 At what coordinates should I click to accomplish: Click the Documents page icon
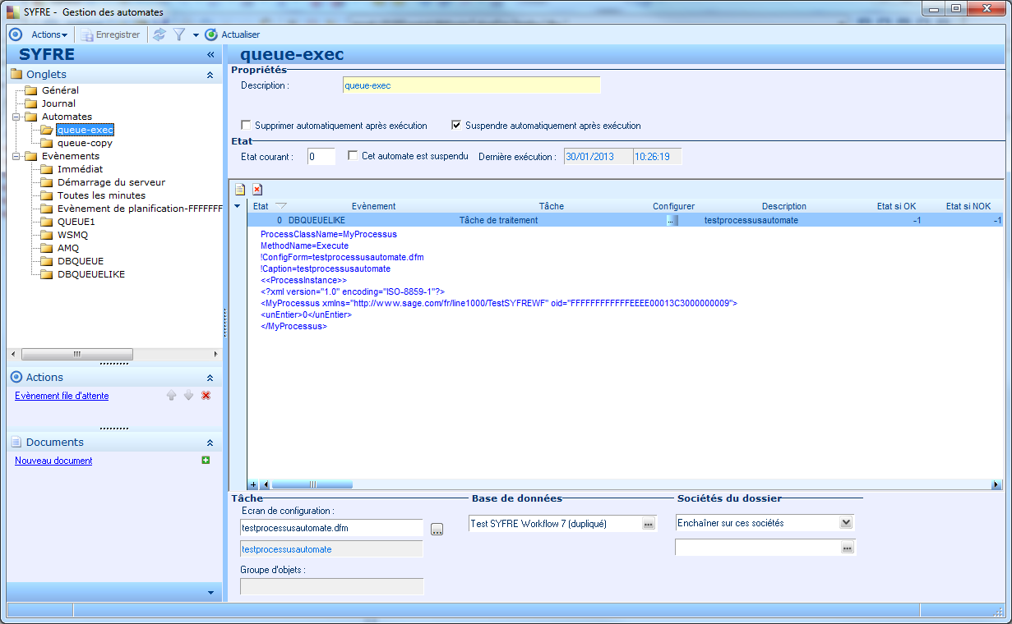point(16,442)
